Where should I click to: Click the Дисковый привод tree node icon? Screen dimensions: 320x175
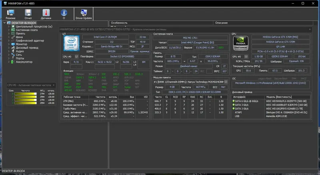[13, 47]
